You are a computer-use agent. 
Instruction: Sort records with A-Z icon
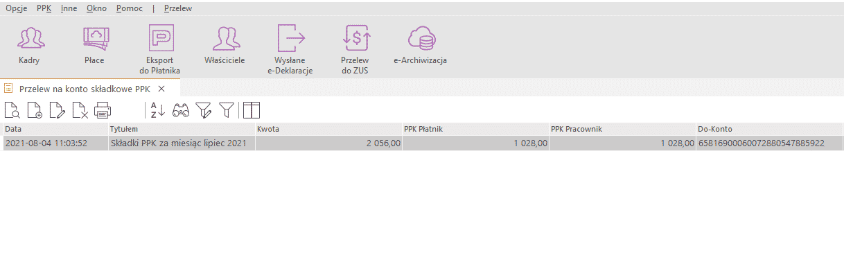tap(158, 109)
